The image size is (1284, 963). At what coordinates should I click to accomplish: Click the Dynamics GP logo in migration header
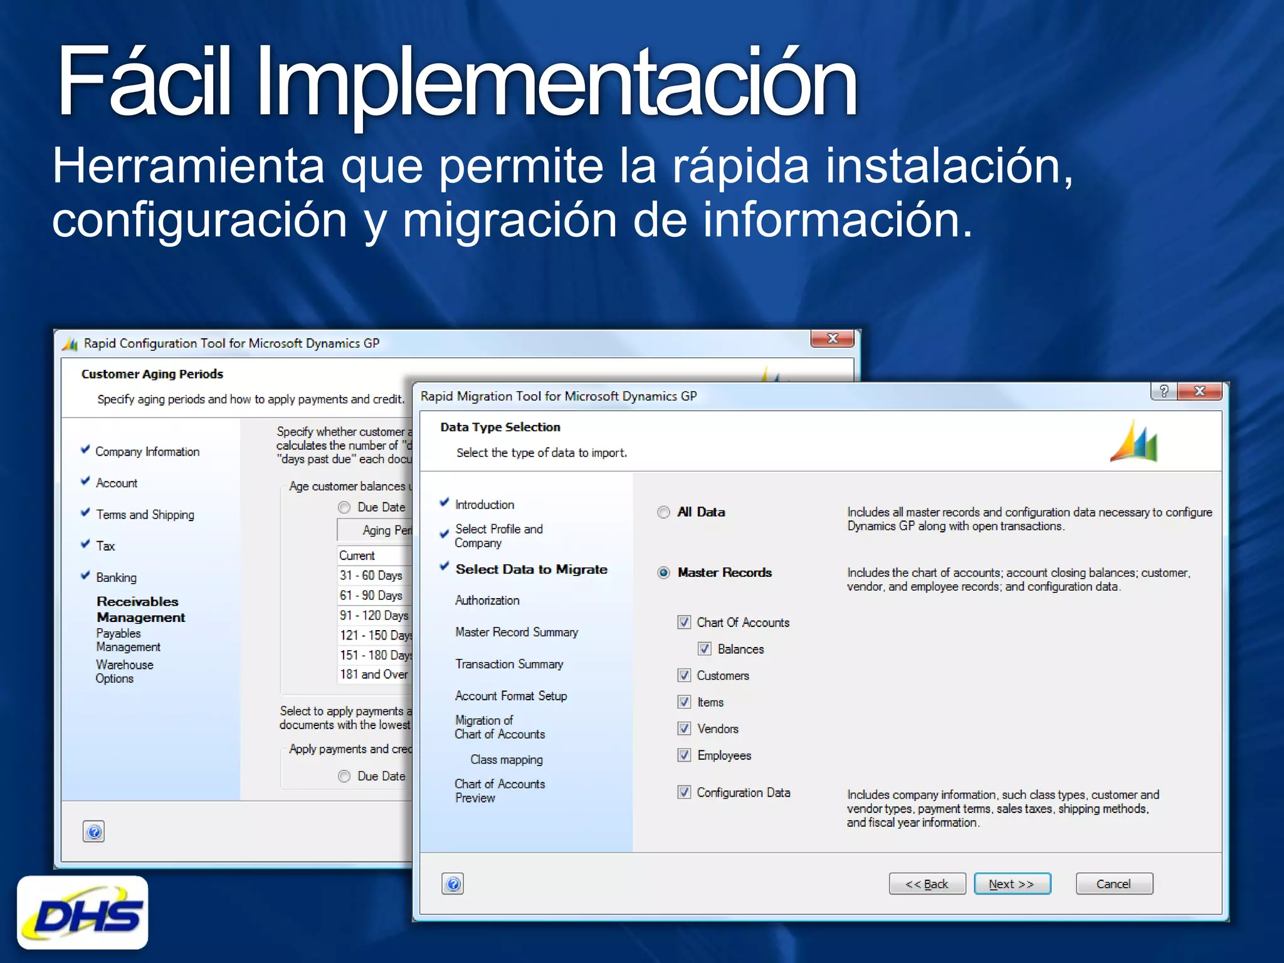click(1134, 441)
